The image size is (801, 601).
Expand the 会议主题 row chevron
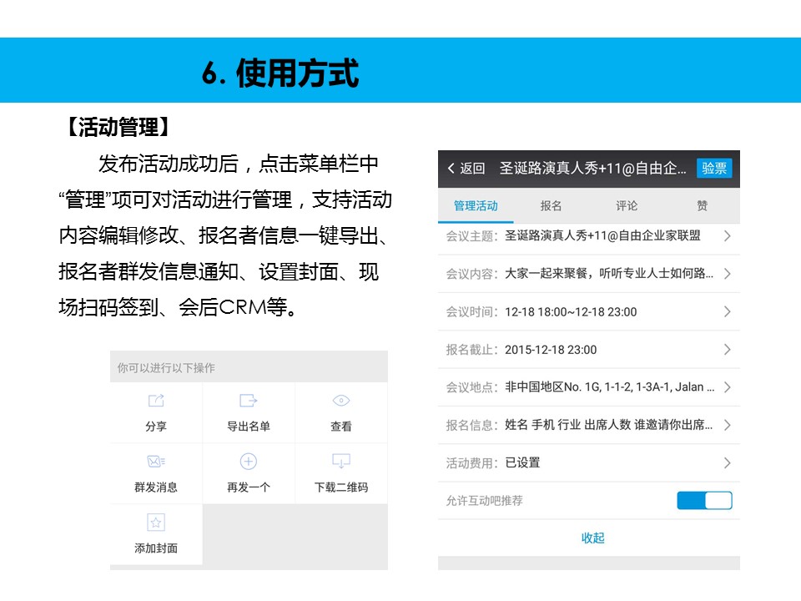point(727,236)
